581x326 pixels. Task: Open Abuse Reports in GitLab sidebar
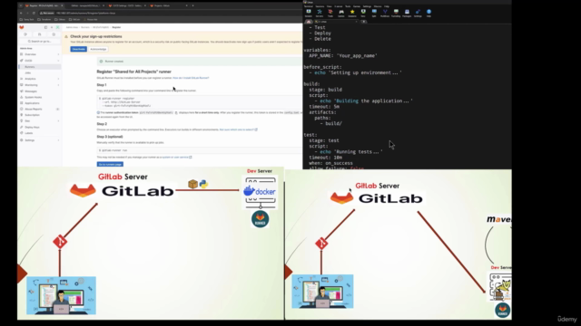click(40, 109)
